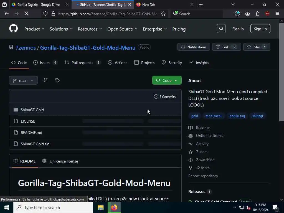
Task: Expand the Resources menu
Action: 90,29
